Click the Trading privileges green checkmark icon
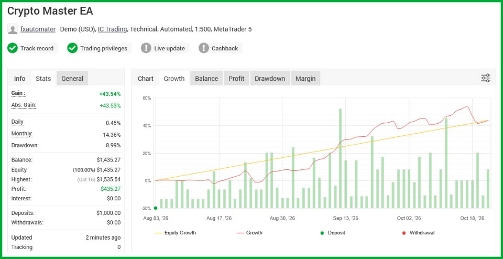Screen dimensions: 503x259 72,48
